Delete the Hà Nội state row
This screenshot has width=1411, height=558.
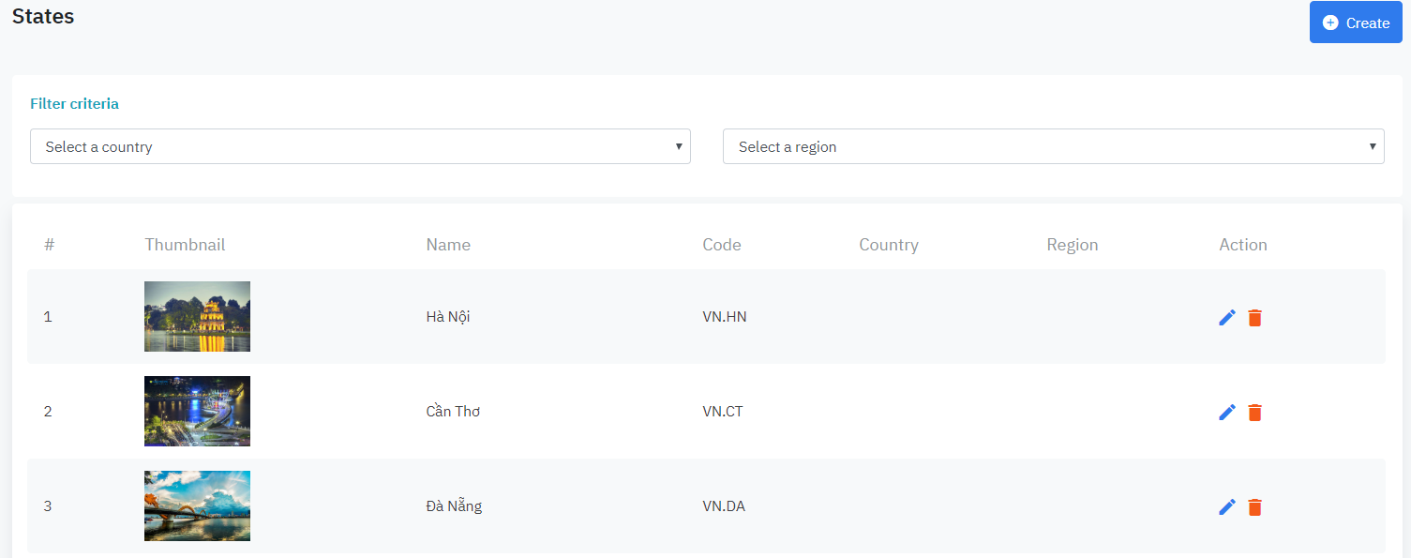pos(1255,318)
